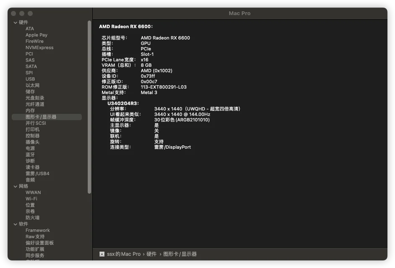Select 位置 under 网络
This screenshot has width=395, height=268.
pyautogui.click(x=30, y=205)
